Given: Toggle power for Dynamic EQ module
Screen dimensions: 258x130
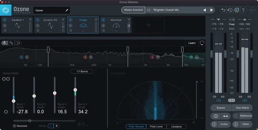Looking at the screenshot, I should (x=38, y=20).
